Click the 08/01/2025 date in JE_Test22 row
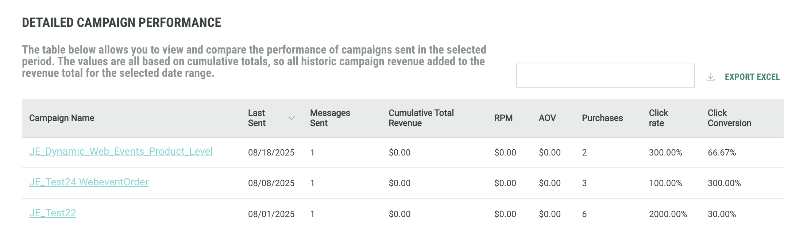Screen dimensions: 807x252 (x=271, y=214)
